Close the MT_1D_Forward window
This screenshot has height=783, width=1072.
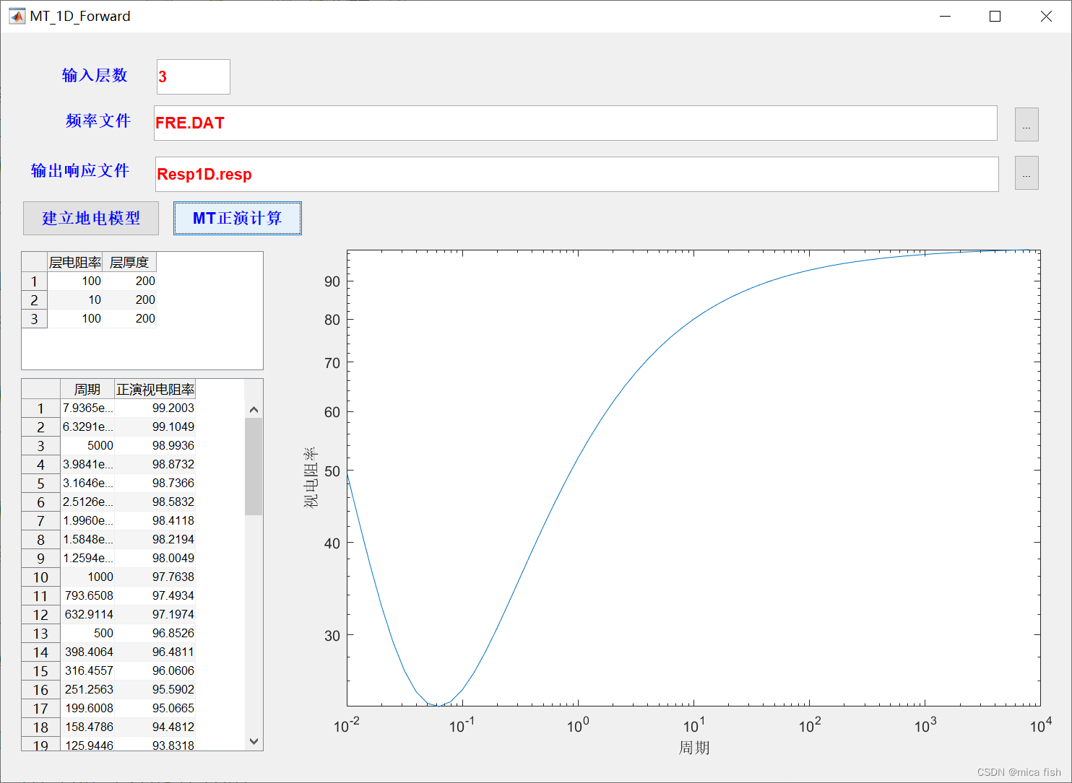[x=1046, y=16]
